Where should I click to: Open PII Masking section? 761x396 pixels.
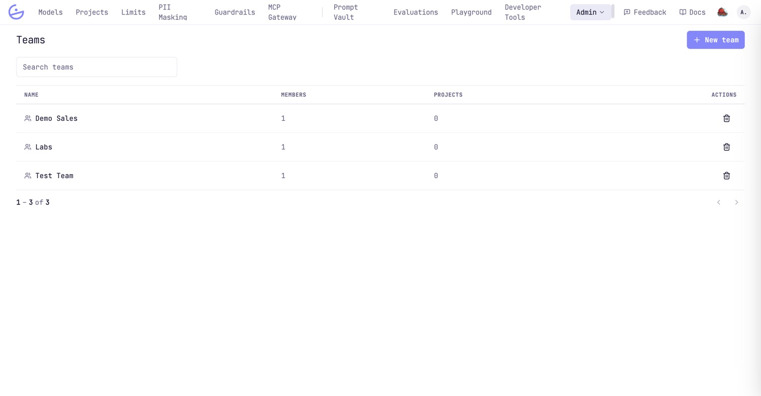point(173,12)
